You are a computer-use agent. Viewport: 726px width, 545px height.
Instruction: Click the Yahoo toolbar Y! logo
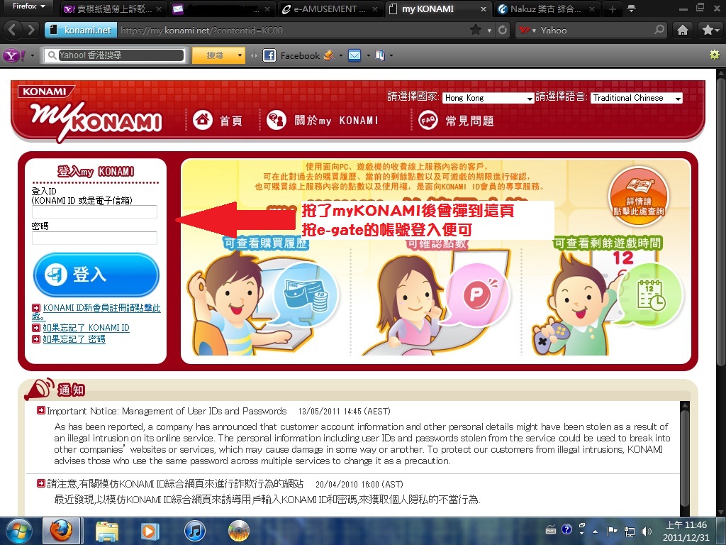click(x=14, y=55)
